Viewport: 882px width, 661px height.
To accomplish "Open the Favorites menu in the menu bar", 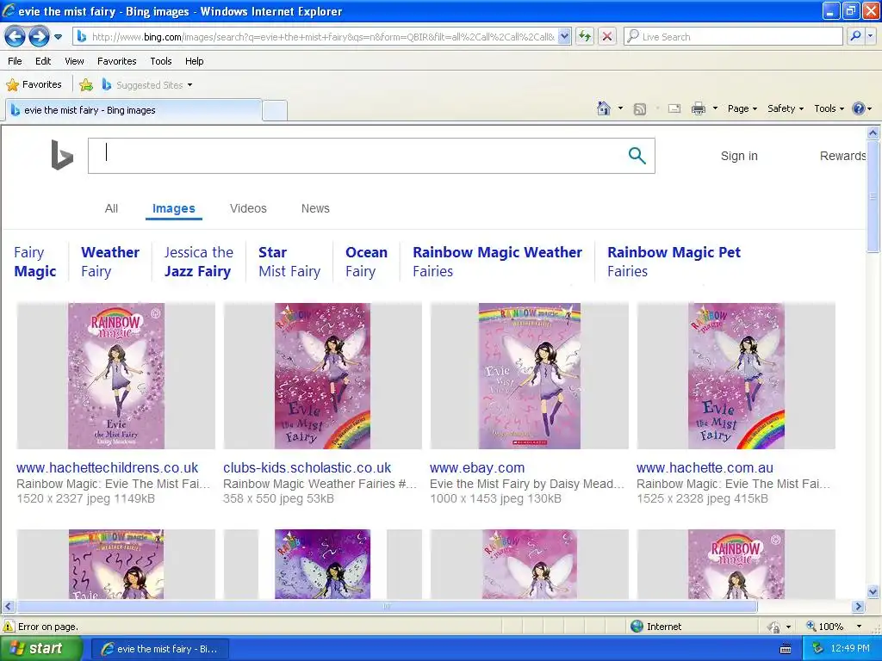I will tap(117, 61).
